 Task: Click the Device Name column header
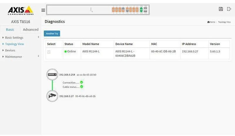124,44
